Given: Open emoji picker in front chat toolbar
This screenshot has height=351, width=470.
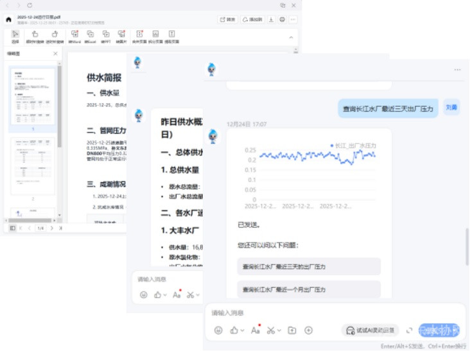Looking at the screenshot, I should pos(218,330).
